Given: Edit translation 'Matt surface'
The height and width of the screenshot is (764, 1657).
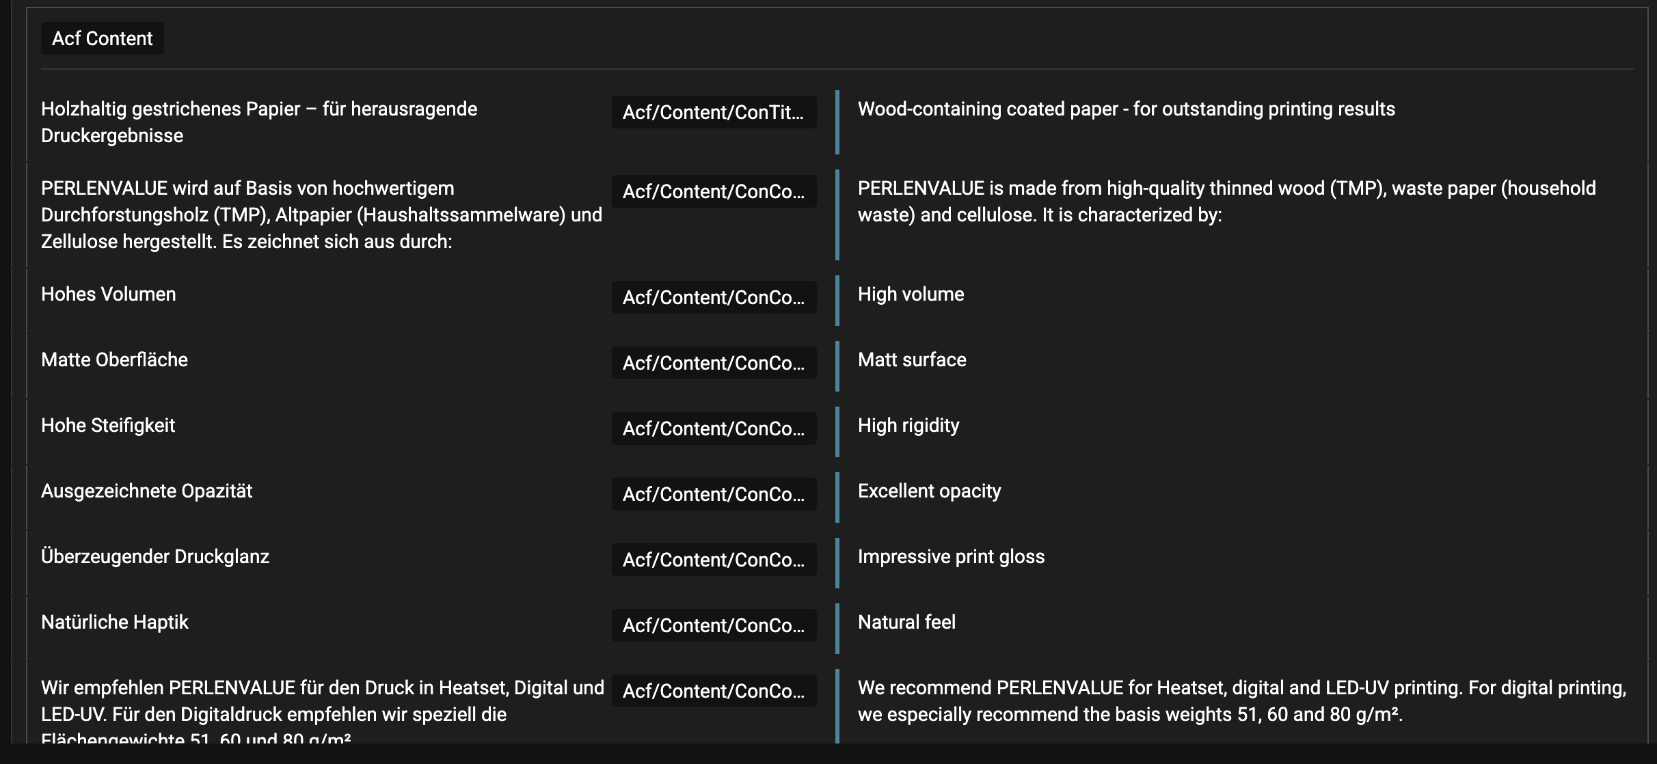Looking at the screenshot, I should (x=912, y=359).
